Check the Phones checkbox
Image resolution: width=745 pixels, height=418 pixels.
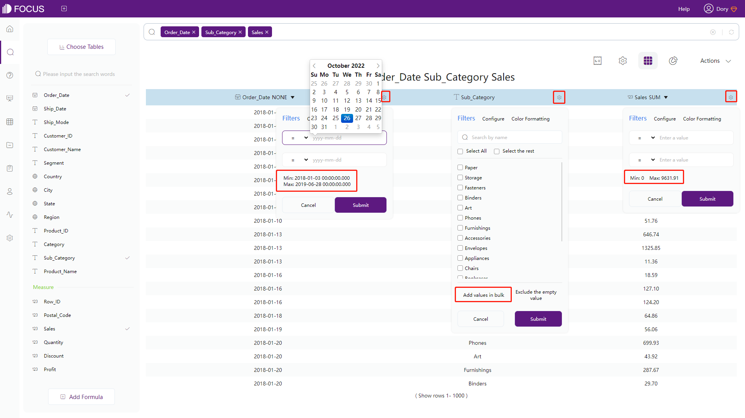point(460,218)
